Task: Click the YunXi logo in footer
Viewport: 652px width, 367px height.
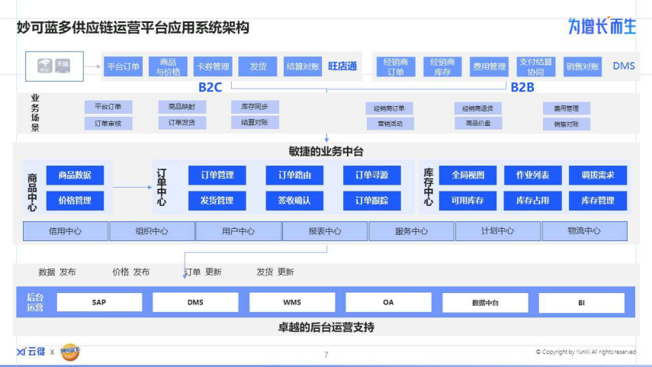Action: click(x=31, y=352)
